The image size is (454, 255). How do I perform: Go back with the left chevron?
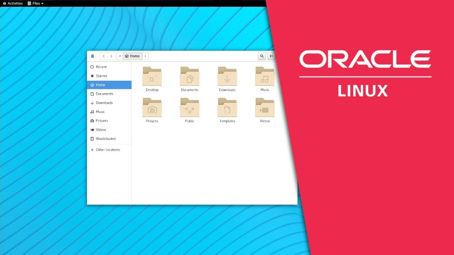pos(104,56)
